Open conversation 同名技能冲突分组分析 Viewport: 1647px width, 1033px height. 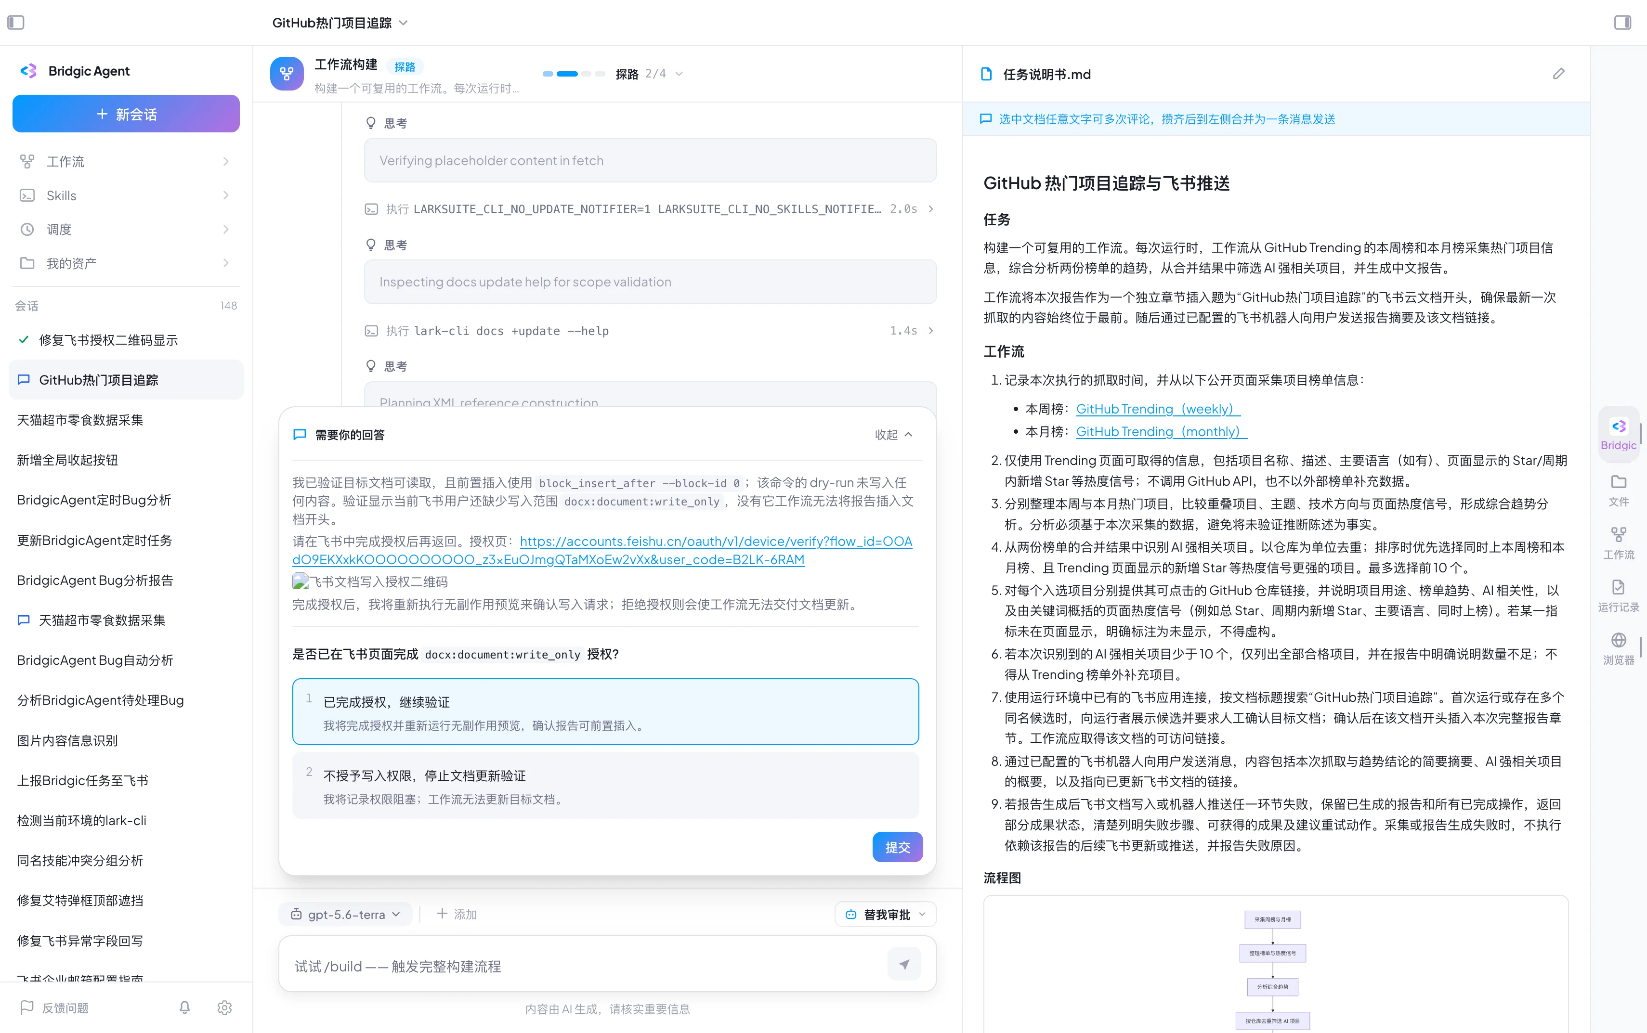click(127, 860)
